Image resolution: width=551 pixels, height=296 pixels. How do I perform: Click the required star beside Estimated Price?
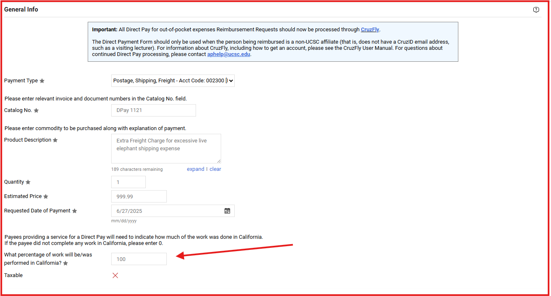click(46, 197)
